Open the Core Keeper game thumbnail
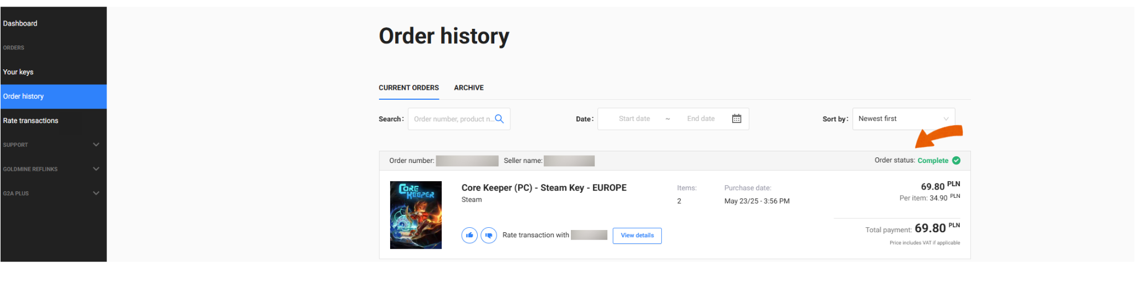 click(416, 215)
